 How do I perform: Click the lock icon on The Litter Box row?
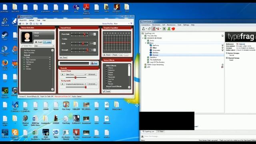point(222,36)
